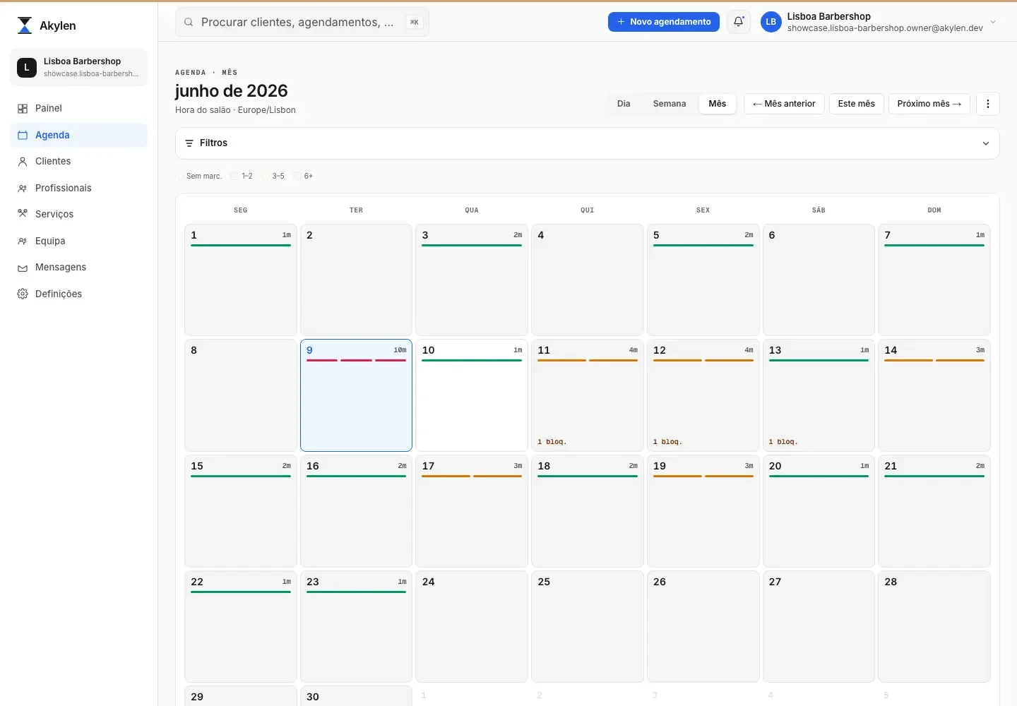1017x706 pixels.
Task: Click the LB account avatar
Action: 771,22
